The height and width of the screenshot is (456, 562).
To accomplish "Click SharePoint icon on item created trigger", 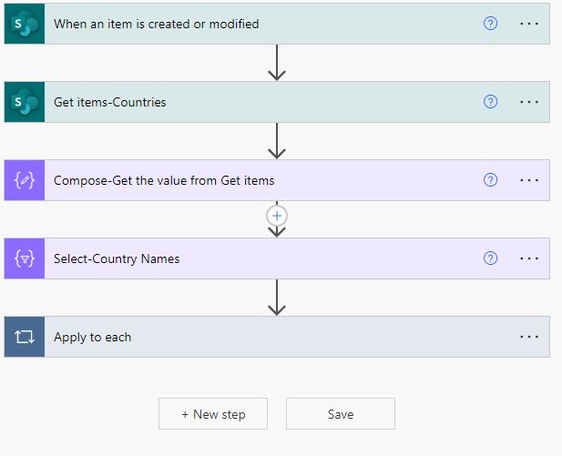I will [25, 24].
